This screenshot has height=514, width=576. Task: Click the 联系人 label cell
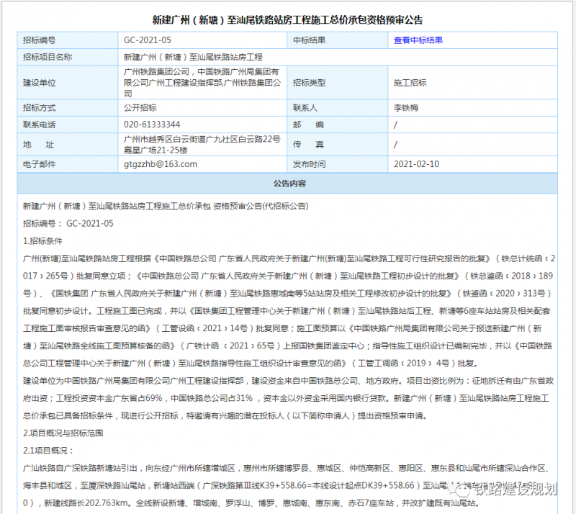[337, 108]
